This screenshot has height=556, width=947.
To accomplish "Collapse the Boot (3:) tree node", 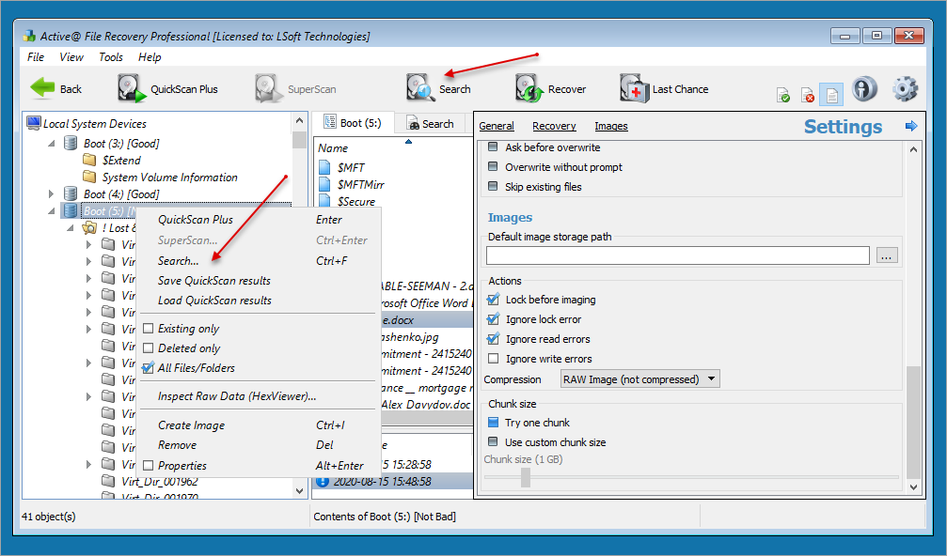I will tap(52, 144).
